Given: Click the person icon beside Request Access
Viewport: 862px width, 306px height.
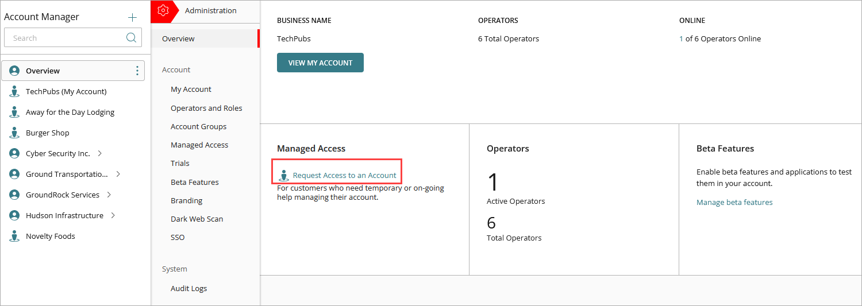Looking at the screenshot, I should coord(284,175).
